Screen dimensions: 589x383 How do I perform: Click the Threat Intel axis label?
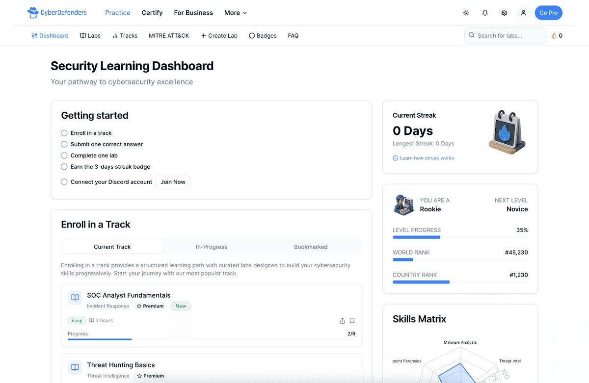point(510,361)
